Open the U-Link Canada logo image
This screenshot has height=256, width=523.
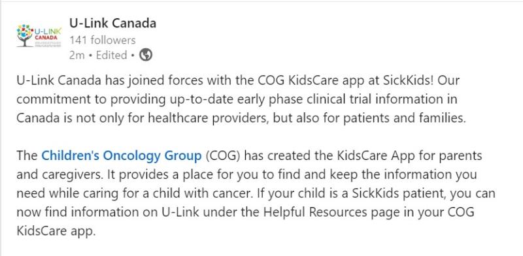pos(39,36)
